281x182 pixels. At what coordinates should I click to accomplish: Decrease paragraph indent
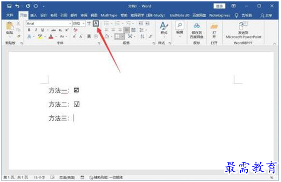pyautogui.click(x=140, y=23)
